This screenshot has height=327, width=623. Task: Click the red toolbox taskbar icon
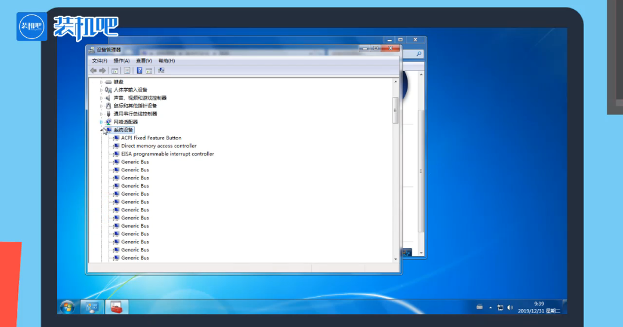click(117, 307)
